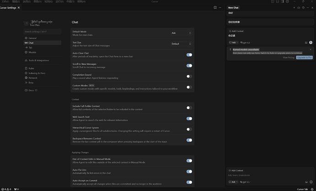The image size is (316, 191).
Task: Send the earlier edited message with arrow button
Action: click(x=311, y=42)
